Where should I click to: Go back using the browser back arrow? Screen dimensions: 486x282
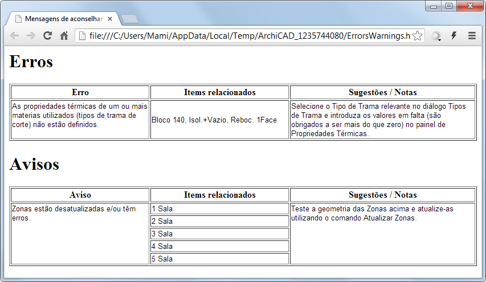(15, 36)
